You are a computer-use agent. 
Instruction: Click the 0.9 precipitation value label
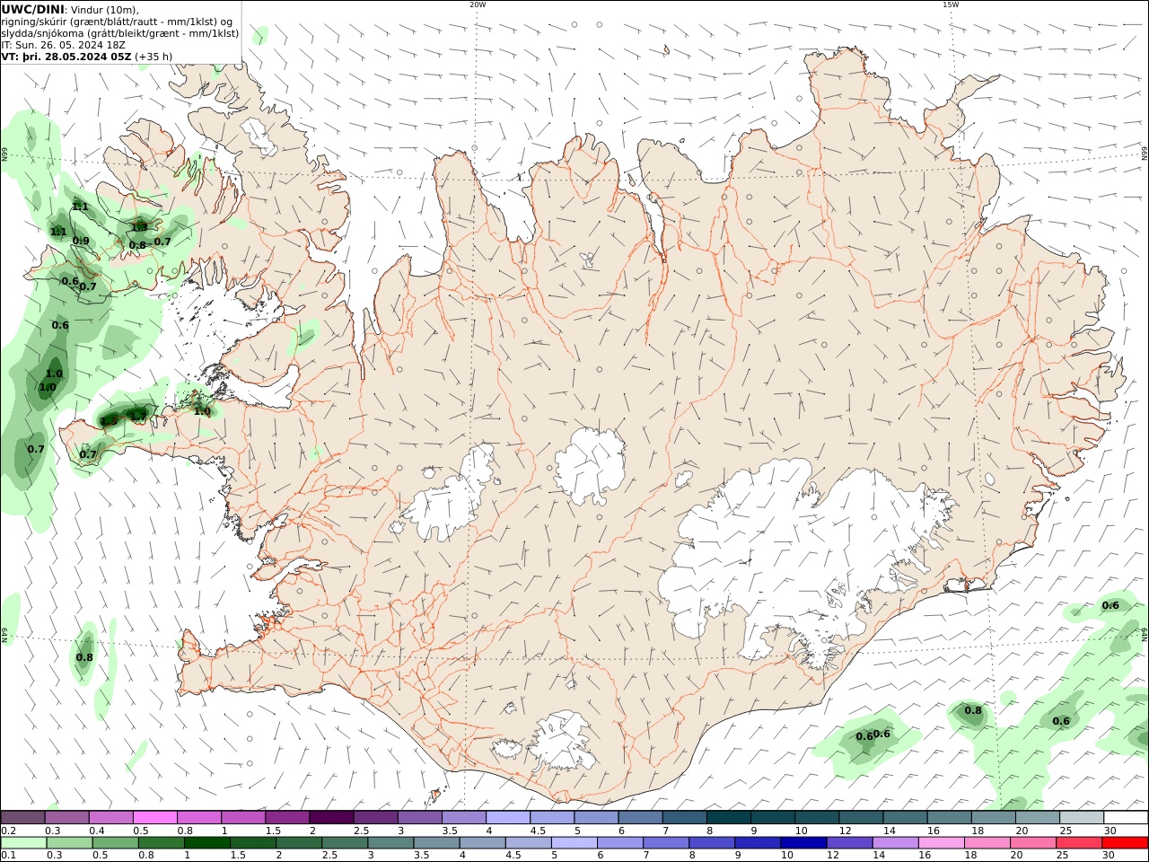pyautogui.click(x=81, y=241)
